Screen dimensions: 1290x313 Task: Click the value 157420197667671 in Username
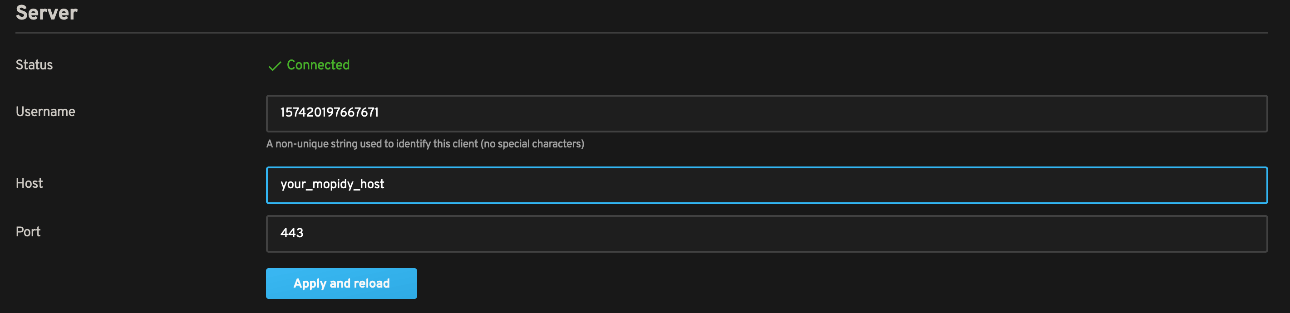[x=330, y=113]
